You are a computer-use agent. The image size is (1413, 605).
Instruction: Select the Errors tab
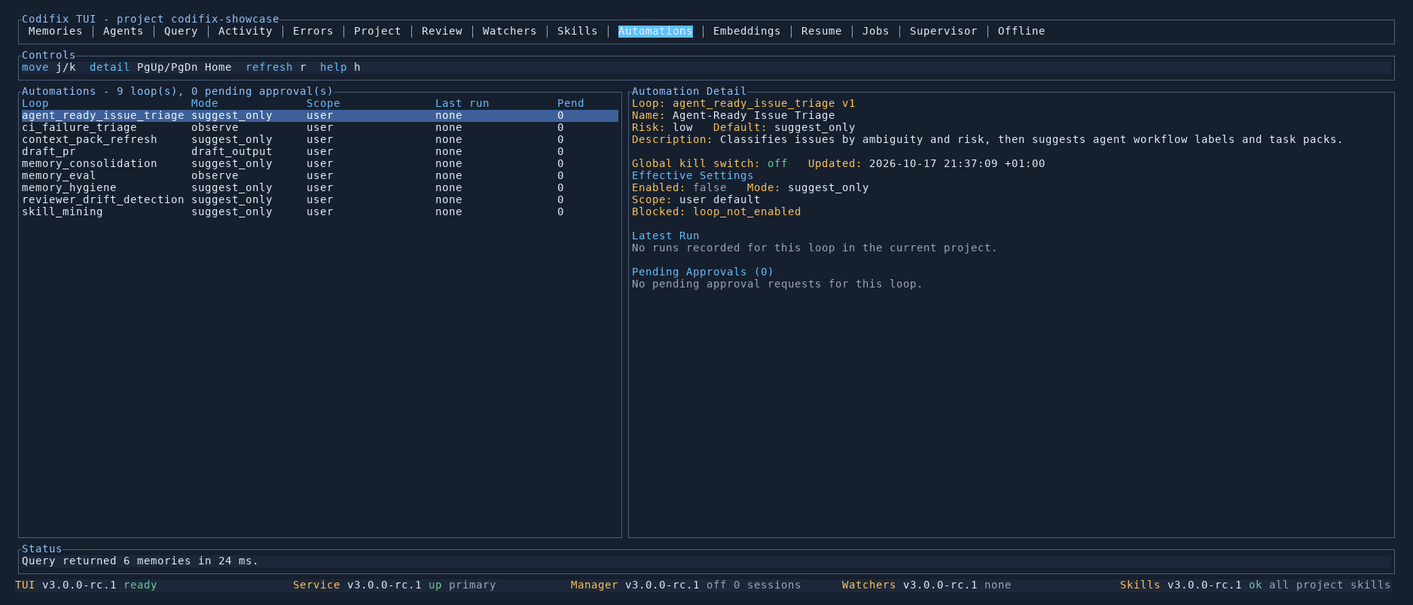pos(313,31)
